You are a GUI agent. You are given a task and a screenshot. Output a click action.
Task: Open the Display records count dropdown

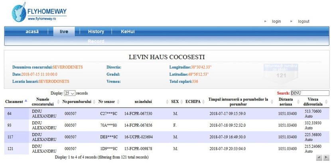pyautogui.click(x=70, y=93)
